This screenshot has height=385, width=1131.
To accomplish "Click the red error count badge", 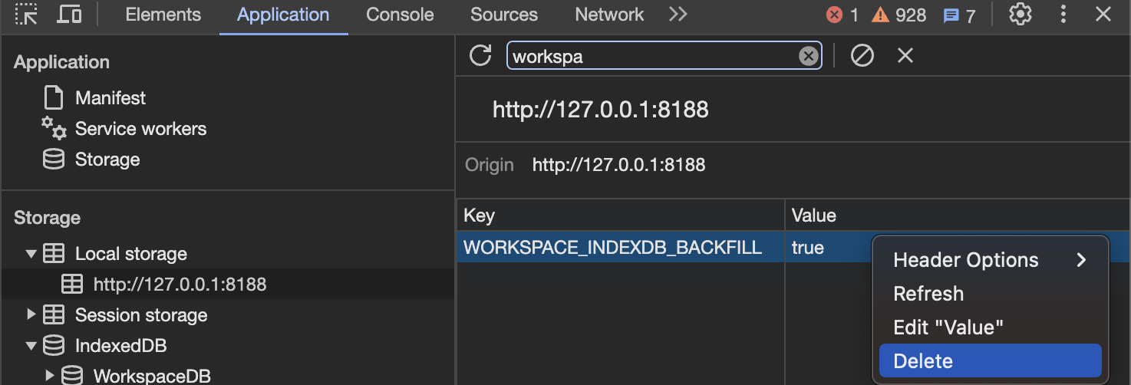I will tap(842, 15).
